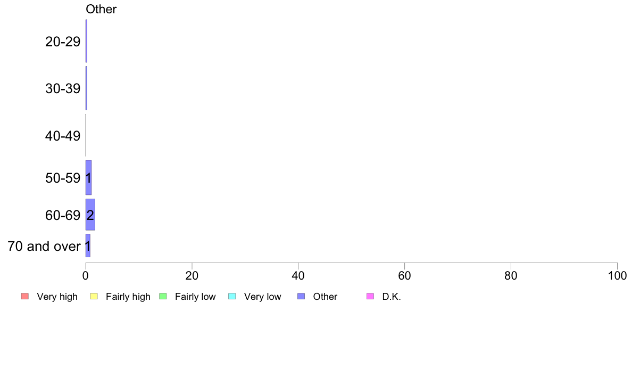Click the D.K. magenta legend swatch
The height and width of the screenshot is (392, 632).
click(370, 296)
